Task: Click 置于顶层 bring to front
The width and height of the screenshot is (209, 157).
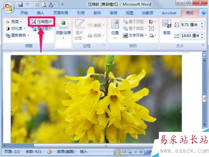Action: (135, 22)
